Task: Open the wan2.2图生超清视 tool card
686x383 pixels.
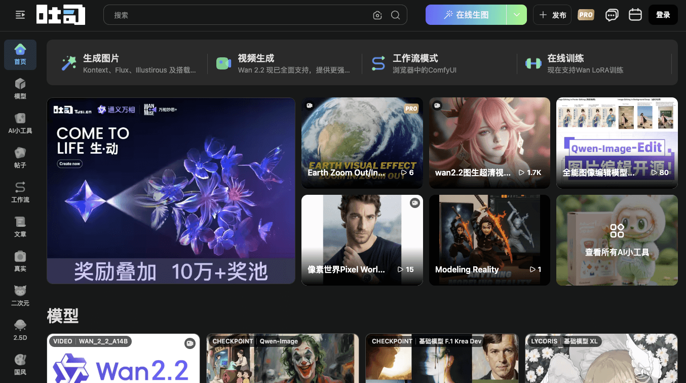Action: click(489, 143)
